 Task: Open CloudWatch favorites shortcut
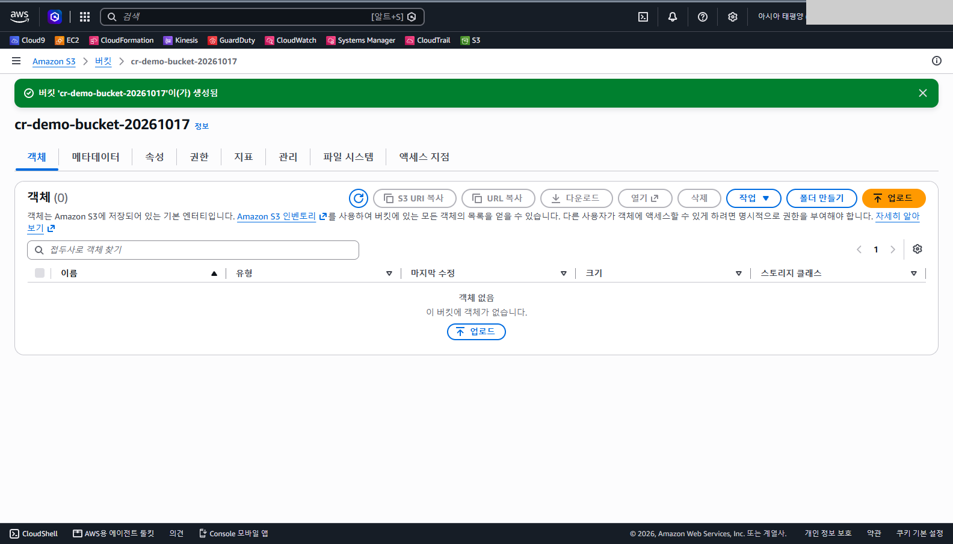(x=291, y=40)
